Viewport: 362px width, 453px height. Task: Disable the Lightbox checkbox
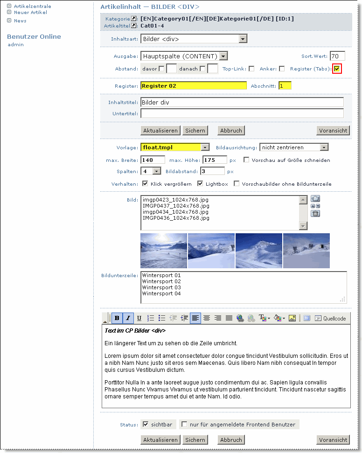point(201,184)
